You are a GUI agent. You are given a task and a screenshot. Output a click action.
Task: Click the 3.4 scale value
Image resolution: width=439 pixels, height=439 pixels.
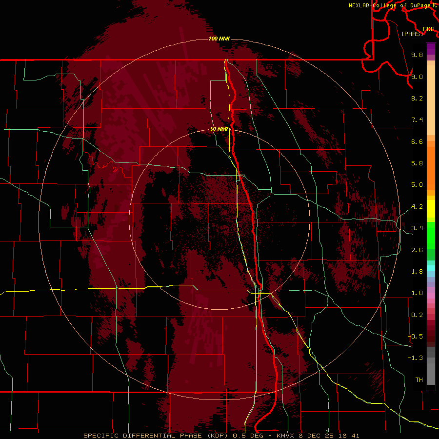click(x=417, y=228)
